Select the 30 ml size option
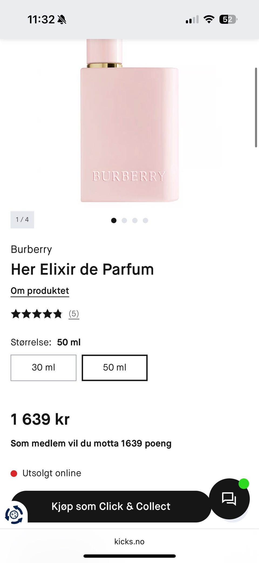The height and width of the screenshot is (563, 259). [x=43, y=368]
